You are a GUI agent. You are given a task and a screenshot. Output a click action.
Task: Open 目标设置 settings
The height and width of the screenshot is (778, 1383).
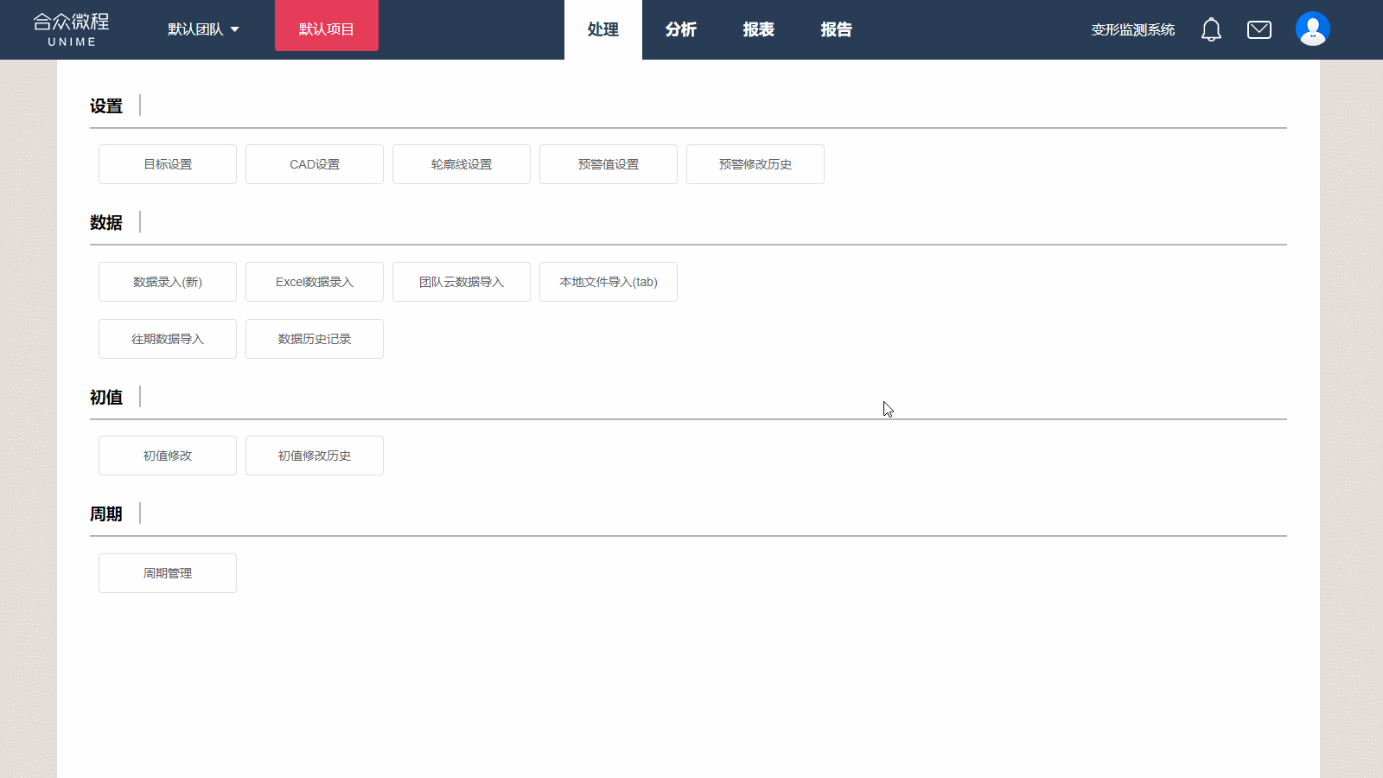(x=168, y=164)
